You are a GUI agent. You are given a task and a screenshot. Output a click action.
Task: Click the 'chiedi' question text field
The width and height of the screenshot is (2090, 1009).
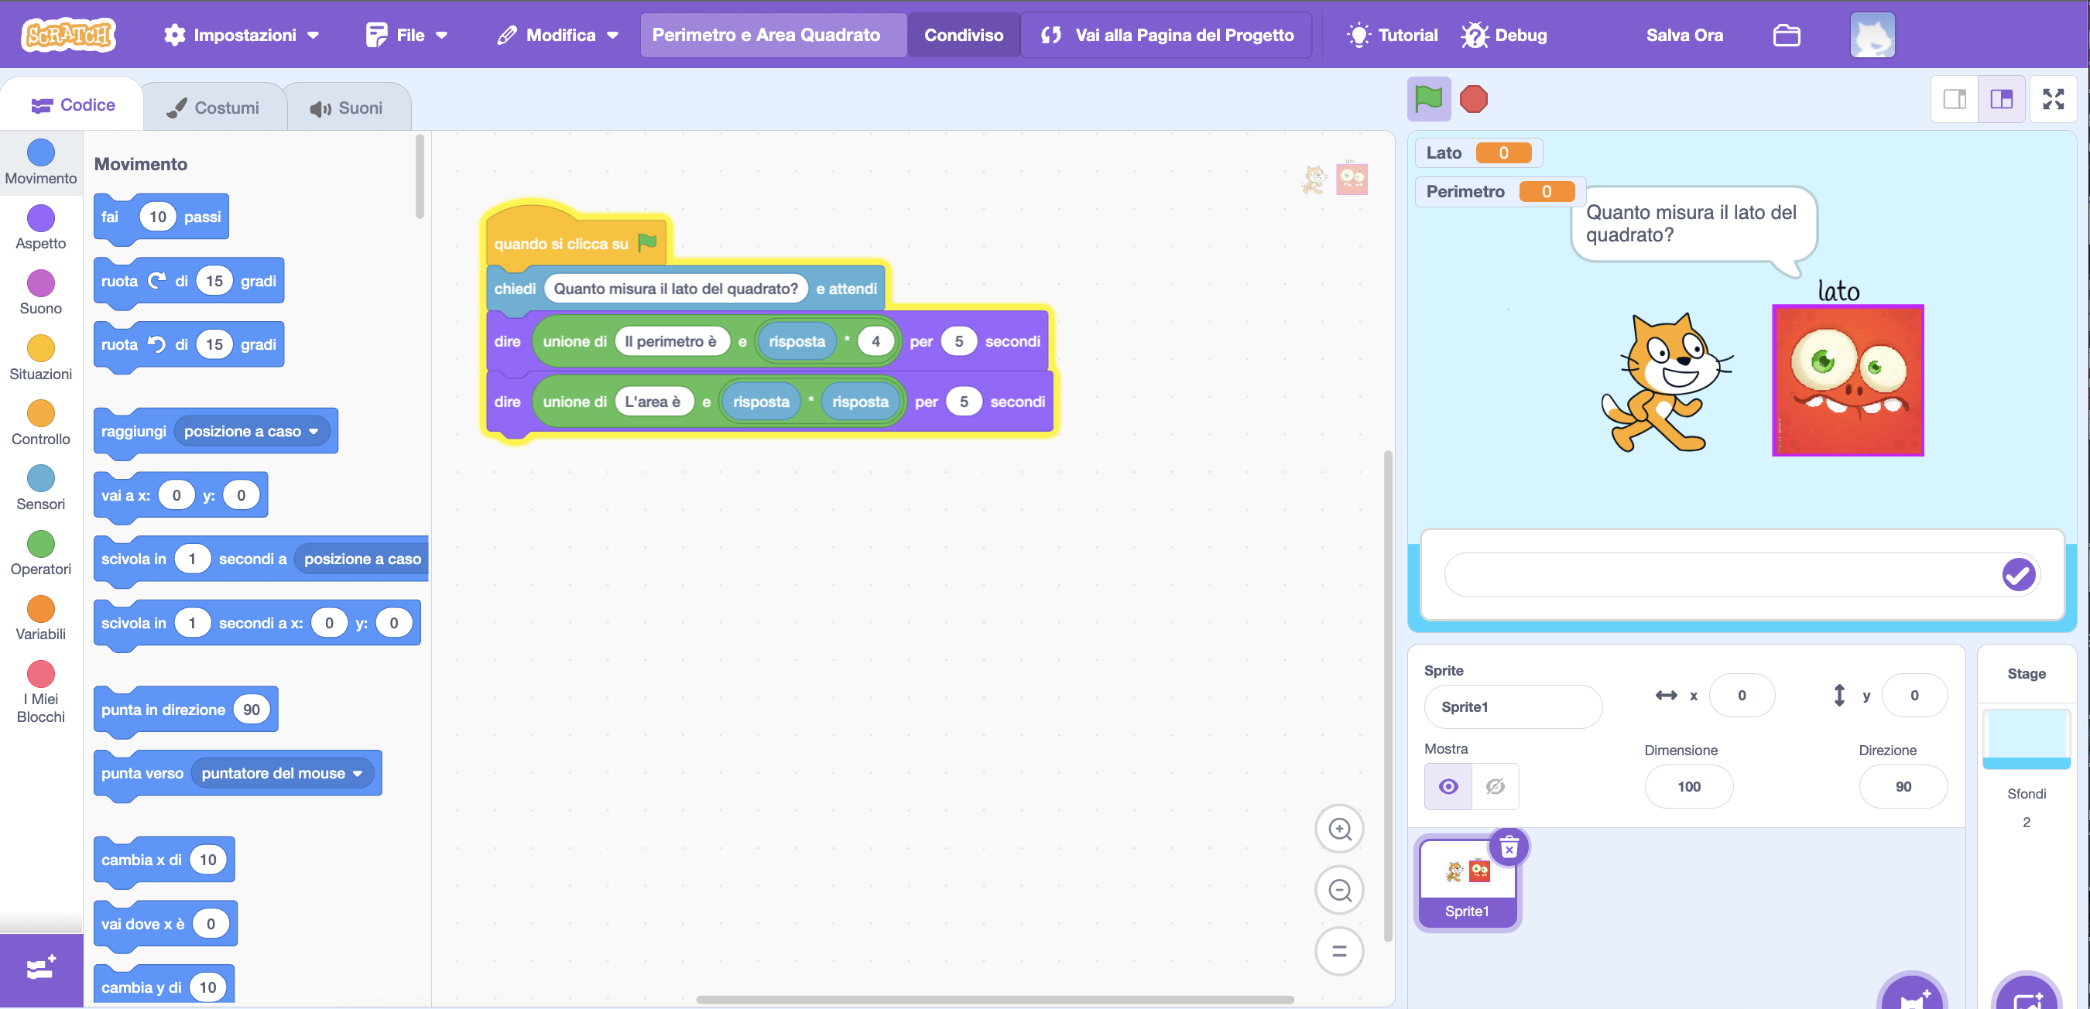pos(675,289)
